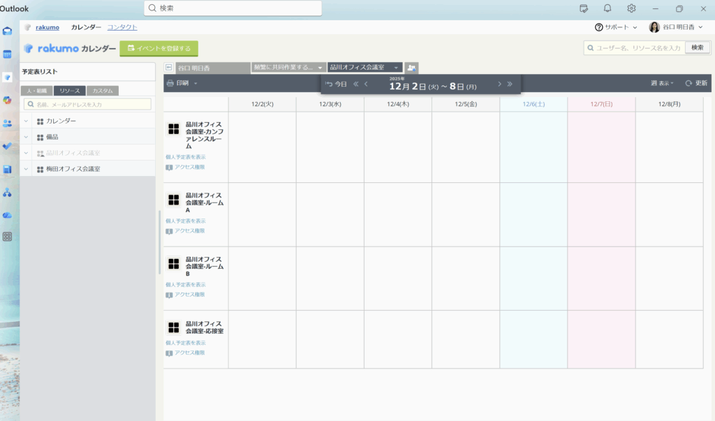Viewport: 715px width, 421px height.
Task: Switch to the 人・組織 tab
Action: [36, 91]
